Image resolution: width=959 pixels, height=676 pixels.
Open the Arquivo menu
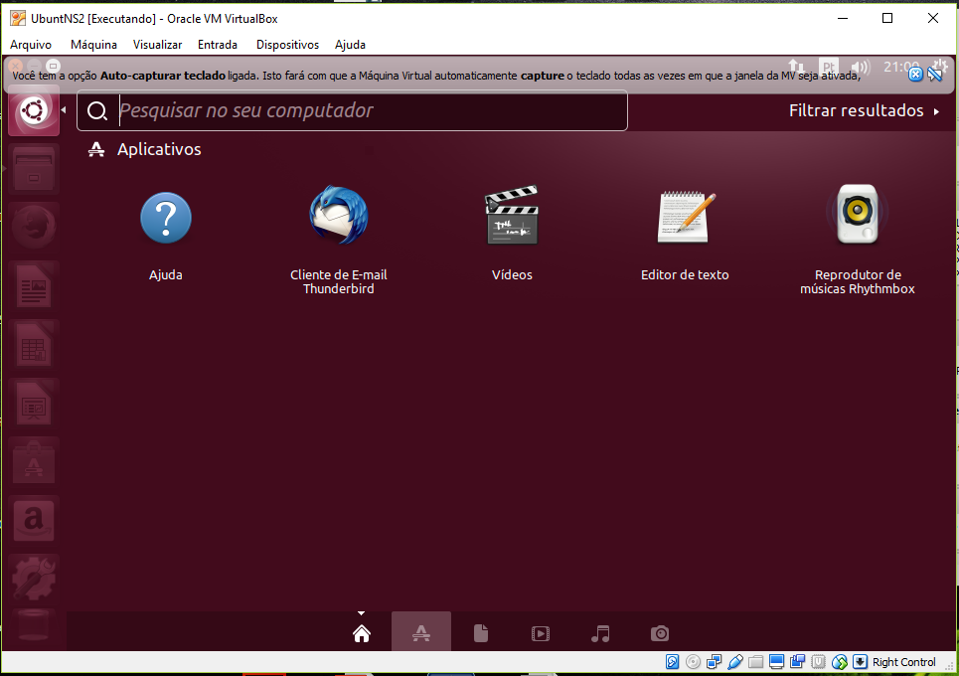31,45
